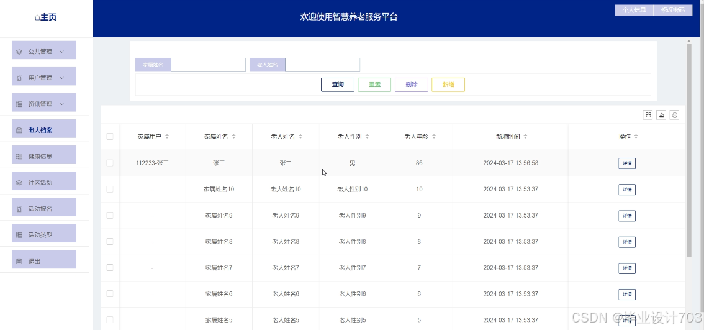Screen dimensions: 704x330
Task: Open 详情 for the 家属姓名7 row
Action: point(627,268)
